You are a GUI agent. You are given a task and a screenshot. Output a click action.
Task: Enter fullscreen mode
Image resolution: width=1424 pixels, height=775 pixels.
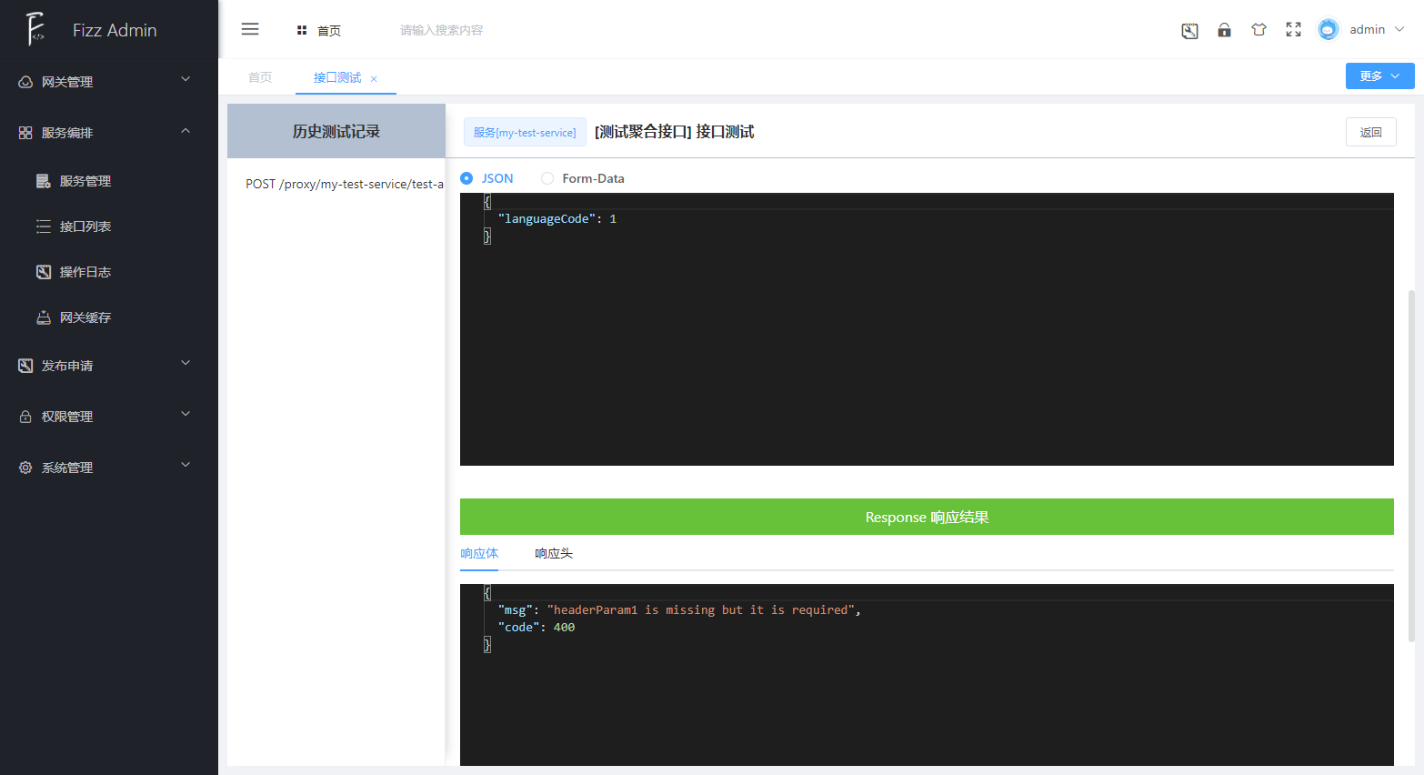point(1293,29)
